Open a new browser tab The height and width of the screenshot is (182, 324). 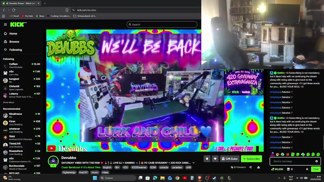45,3
